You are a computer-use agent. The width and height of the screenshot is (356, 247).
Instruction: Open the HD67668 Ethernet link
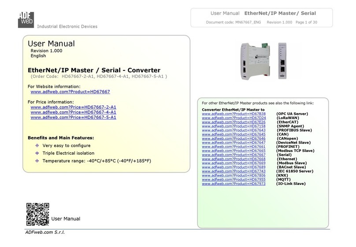(x=234, y=159)
